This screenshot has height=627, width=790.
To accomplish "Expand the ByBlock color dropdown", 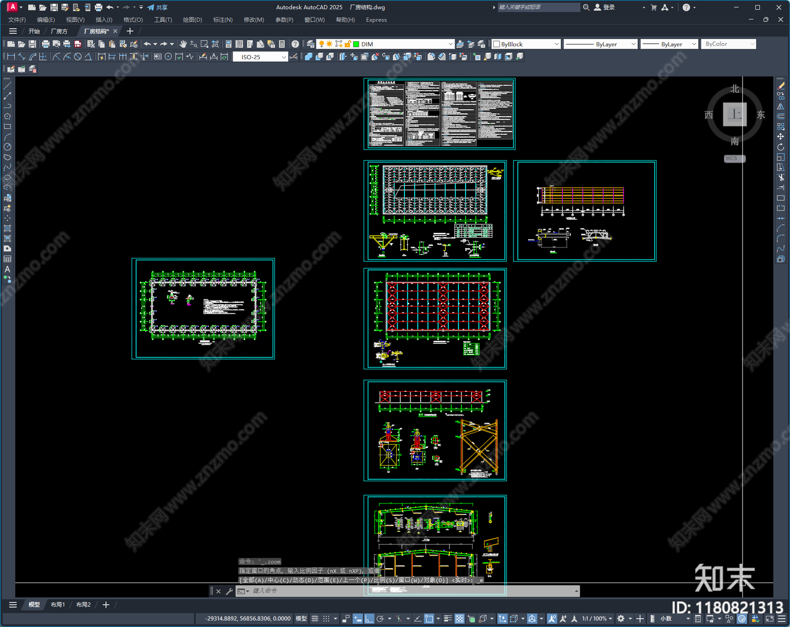I will pyautogui.click(x=556, y=44).
